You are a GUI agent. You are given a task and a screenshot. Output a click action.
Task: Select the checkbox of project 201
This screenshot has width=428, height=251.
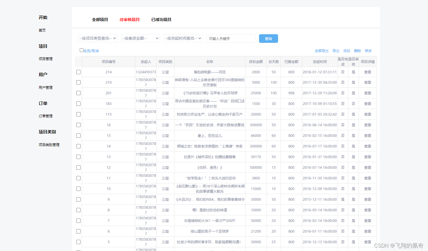point(78,93)
